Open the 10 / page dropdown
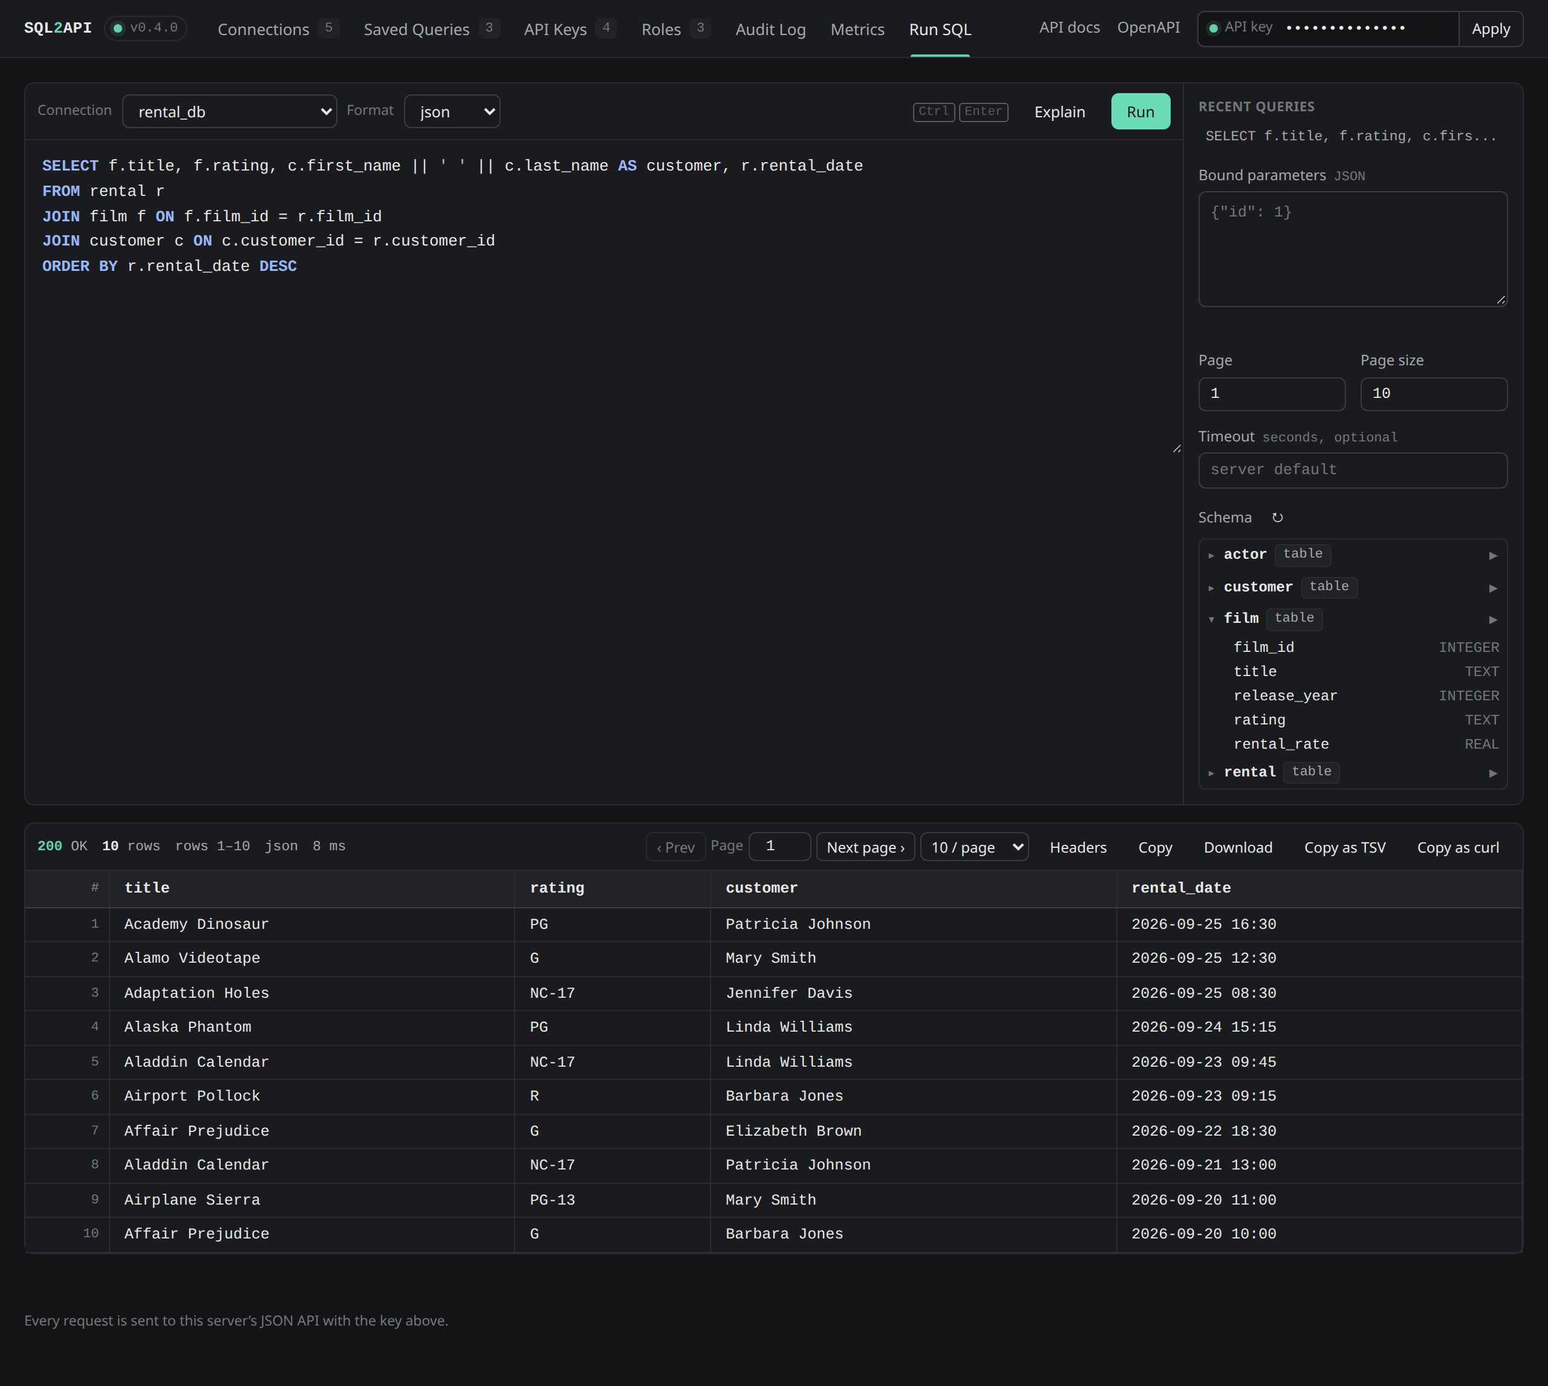Screen dimensions: 1548x1386 974,847
